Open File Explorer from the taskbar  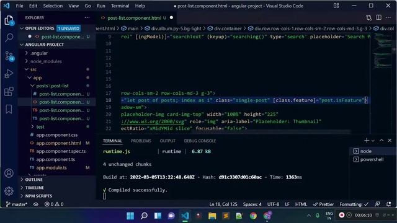point(212,216)
